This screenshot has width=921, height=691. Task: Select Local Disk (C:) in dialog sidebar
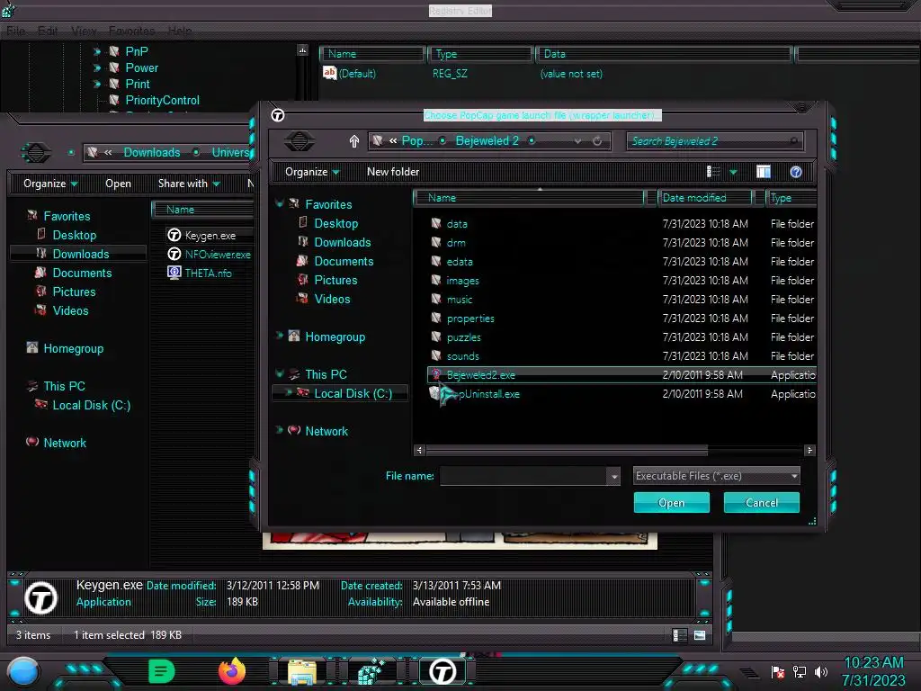(x=353, y=393)
